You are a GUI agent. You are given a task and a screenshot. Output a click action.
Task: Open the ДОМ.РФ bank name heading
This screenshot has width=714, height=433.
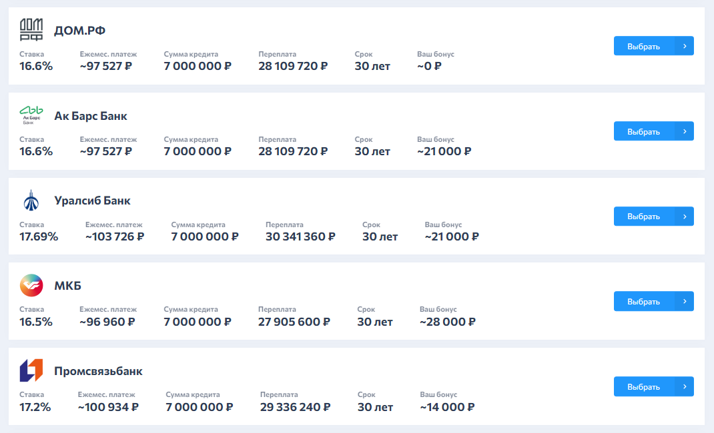[79, 31]
